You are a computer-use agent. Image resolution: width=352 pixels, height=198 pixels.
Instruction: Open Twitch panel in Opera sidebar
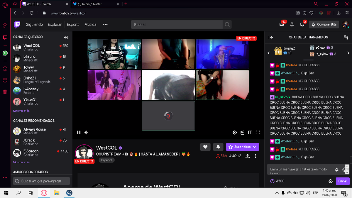5,37
